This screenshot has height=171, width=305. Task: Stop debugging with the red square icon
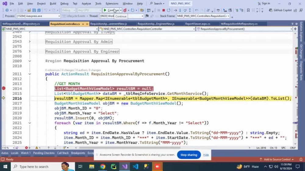pyautogui.click(x=163, y=10)
